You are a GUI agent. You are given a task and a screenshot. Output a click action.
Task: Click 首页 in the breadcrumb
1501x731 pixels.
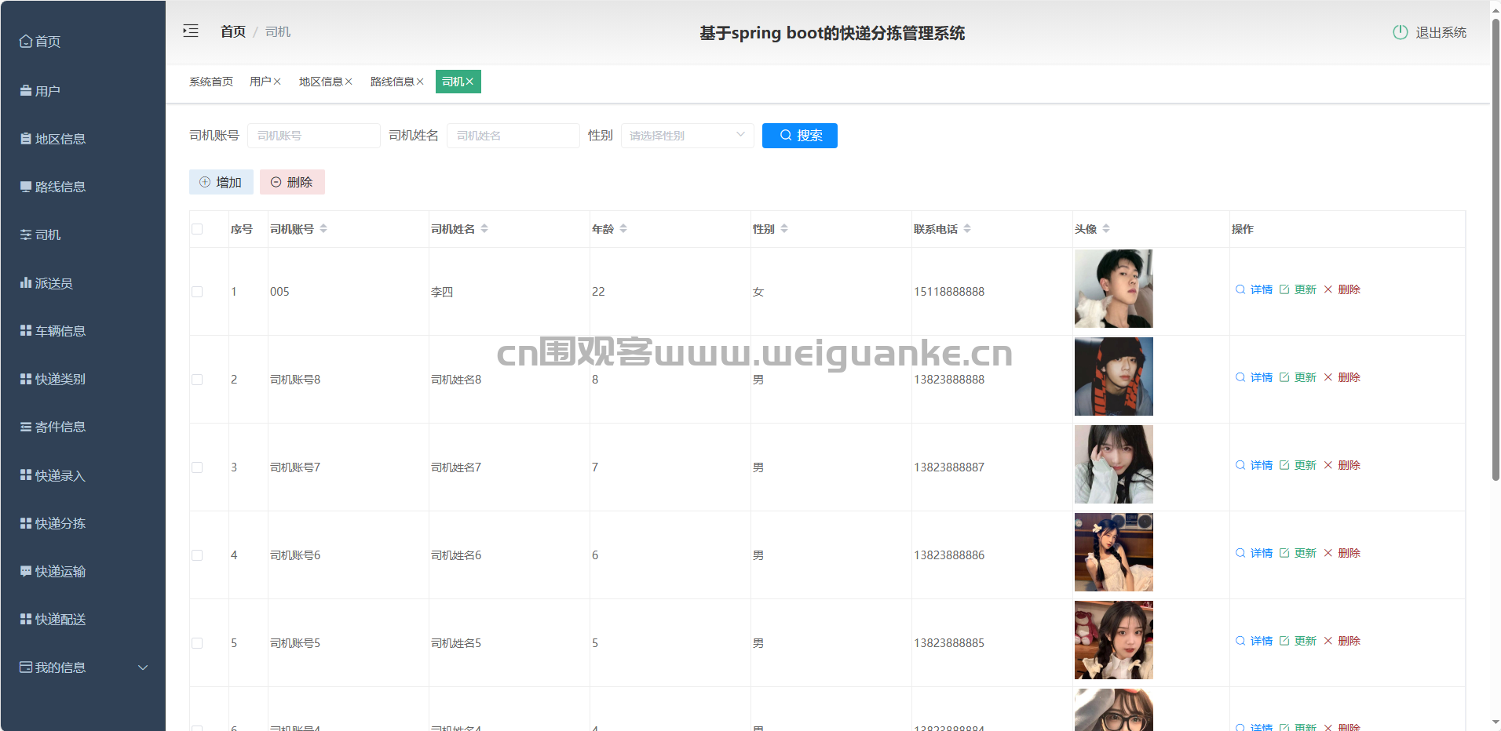[x=233, y=31]
